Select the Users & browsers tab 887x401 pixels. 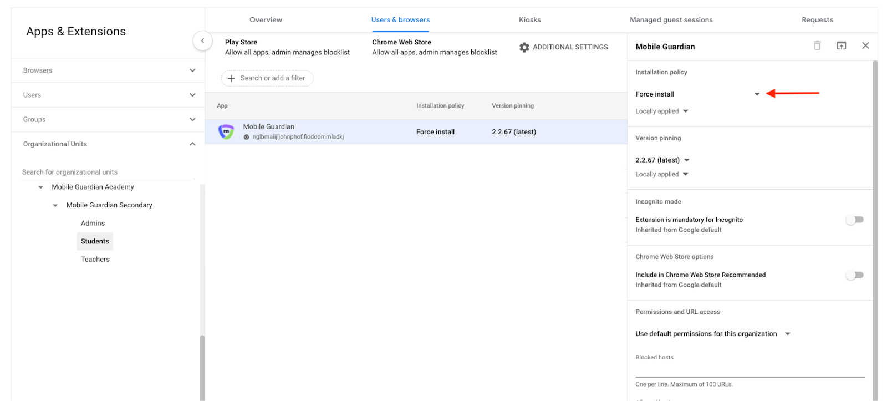pyautogui.click(x=400, y=20)
